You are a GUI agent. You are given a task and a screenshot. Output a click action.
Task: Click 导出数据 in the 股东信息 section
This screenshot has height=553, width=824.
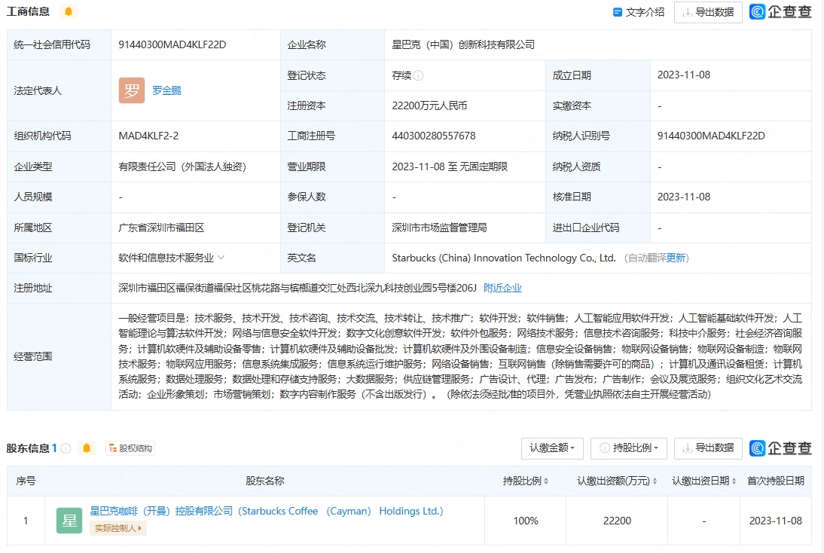click(x=708, y=448)
